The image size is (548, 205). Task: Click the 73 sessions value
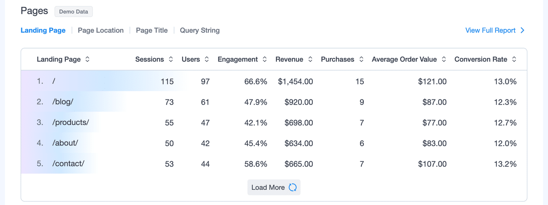pyautogui.click(x=169, y=102)
